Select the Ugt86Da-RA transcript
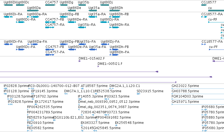 coord(33,17)
